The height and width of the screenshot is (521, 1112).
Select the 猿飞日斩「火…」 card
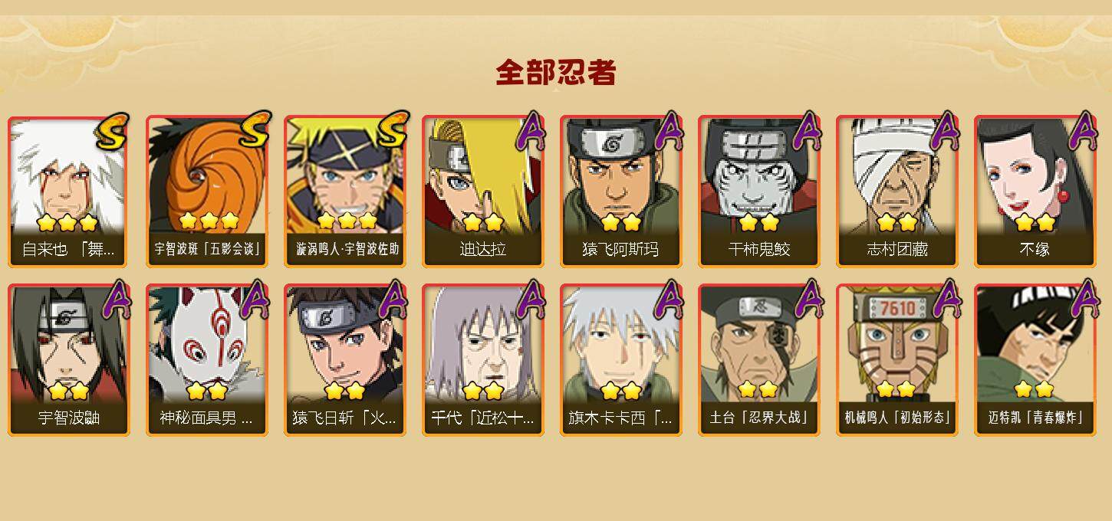coord(345,360)
